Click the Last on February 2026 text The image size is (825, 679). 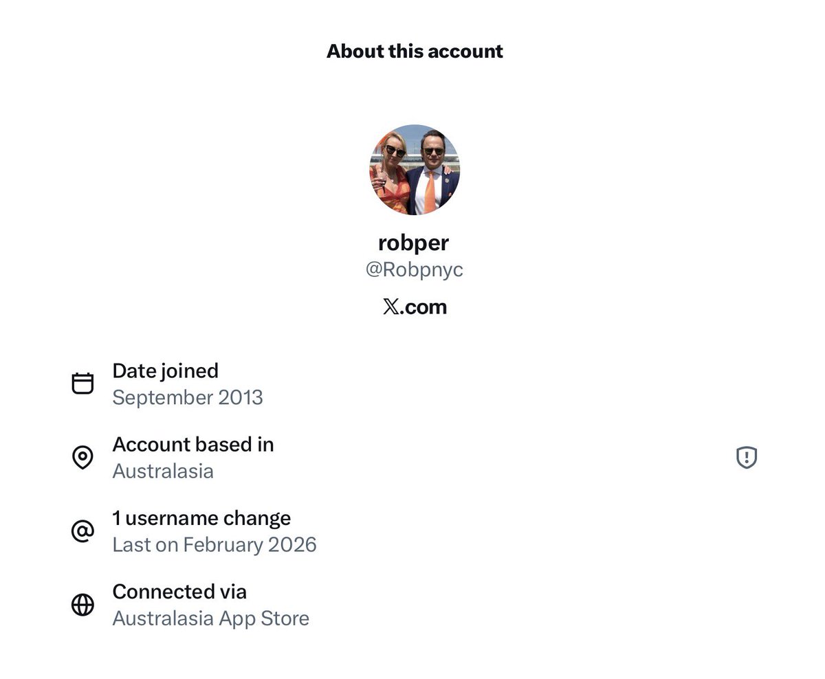[214, 544]
